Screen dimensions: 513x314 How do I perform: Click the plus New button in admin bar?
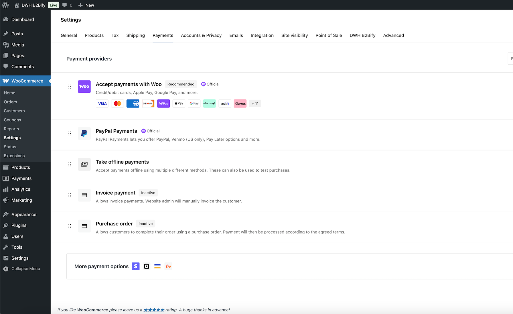tap(86, 5)
